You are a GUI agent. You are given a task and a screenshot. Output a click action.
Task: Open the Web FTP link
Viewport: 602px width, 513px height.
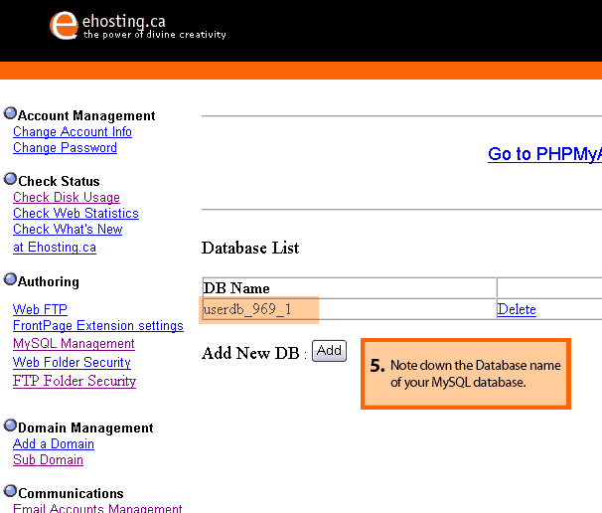(40, 309)
